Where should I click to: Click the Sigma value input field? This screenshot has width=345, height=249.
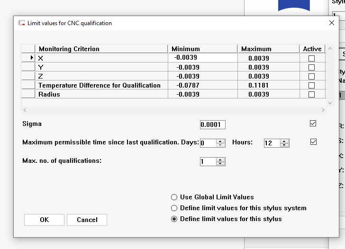(212, 125)
